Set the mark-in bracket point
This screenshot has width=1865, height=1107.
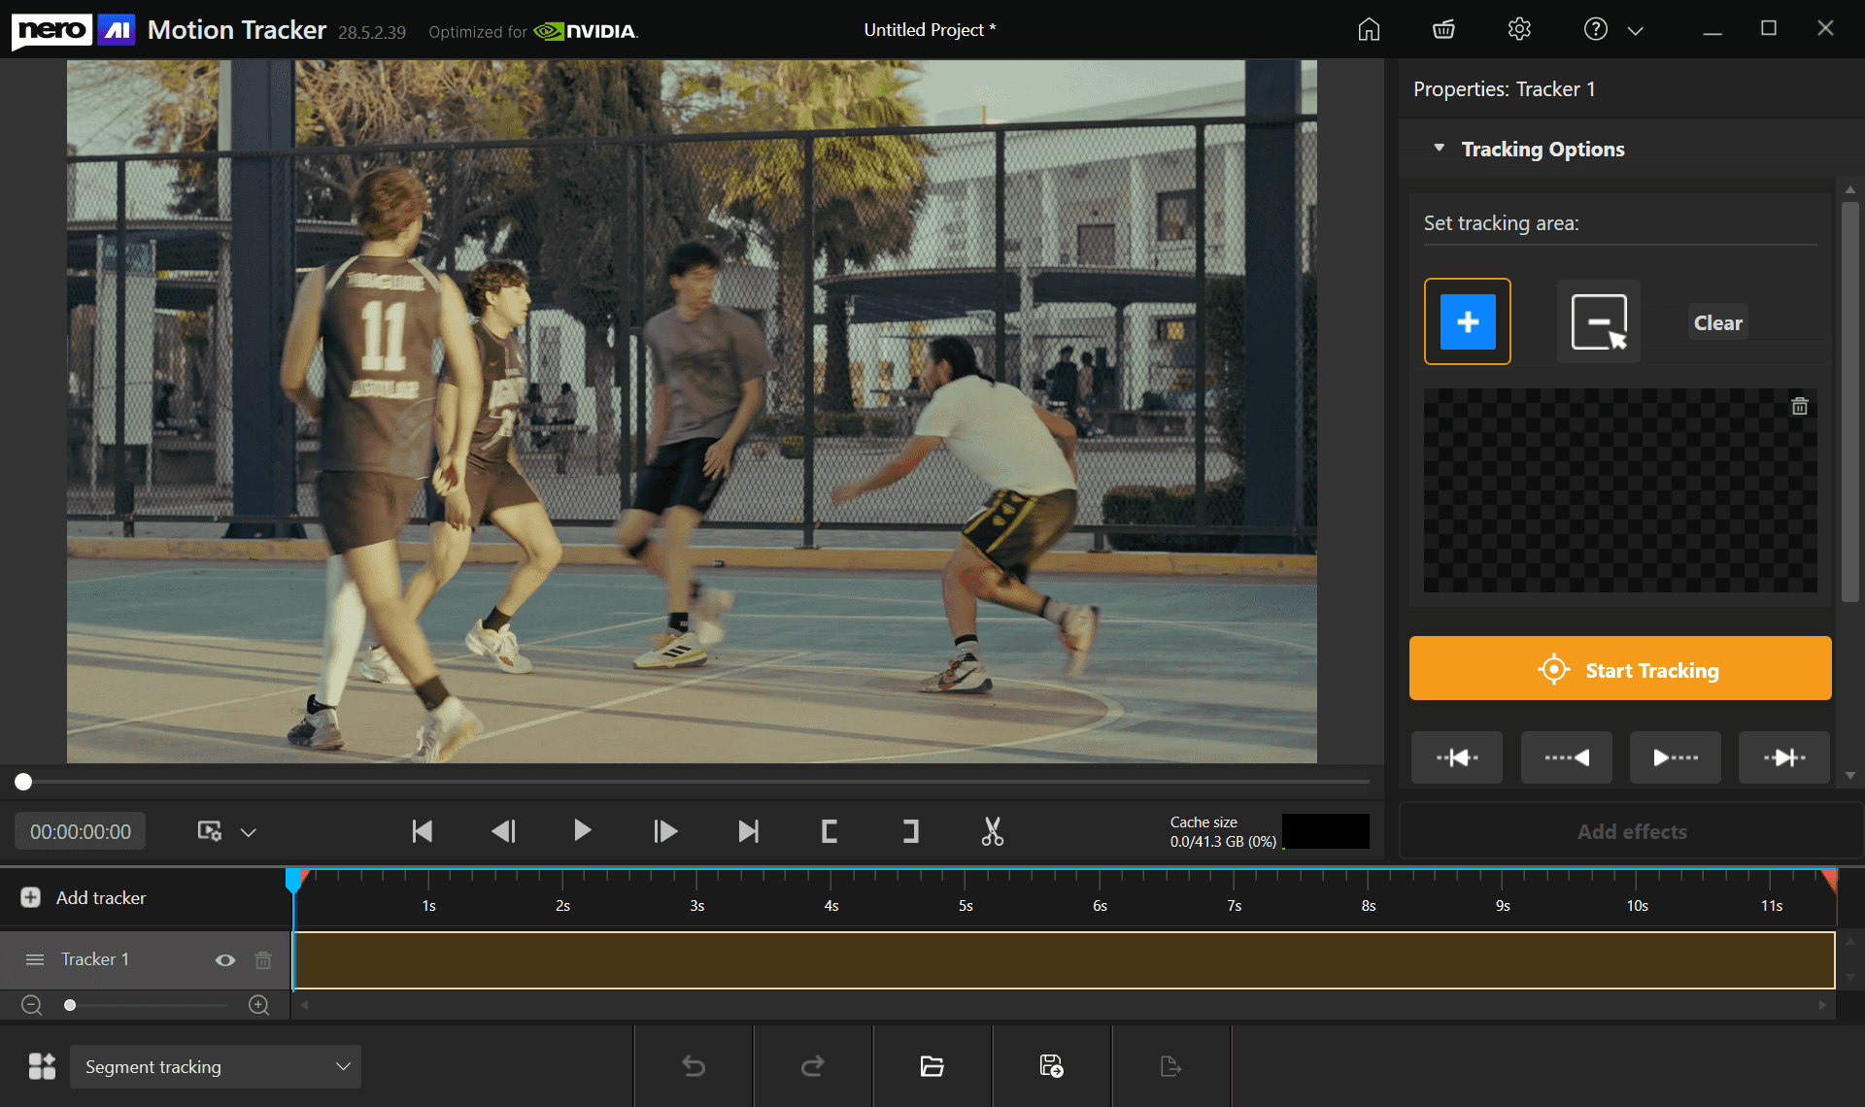click(829, 831)
